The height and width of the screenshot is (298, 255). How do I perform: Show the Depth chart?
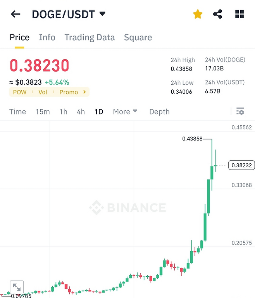coord(159,112)
